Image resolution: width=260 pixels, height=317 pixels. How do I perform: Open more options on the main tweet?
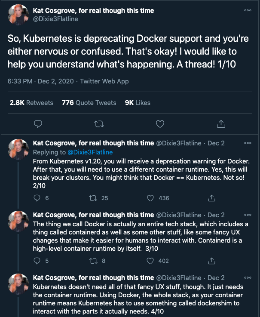[248, 11]
